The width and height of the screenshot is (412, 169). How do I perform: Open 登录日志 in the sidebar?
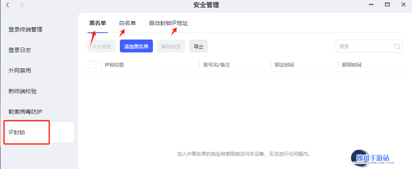coord(20,50)
